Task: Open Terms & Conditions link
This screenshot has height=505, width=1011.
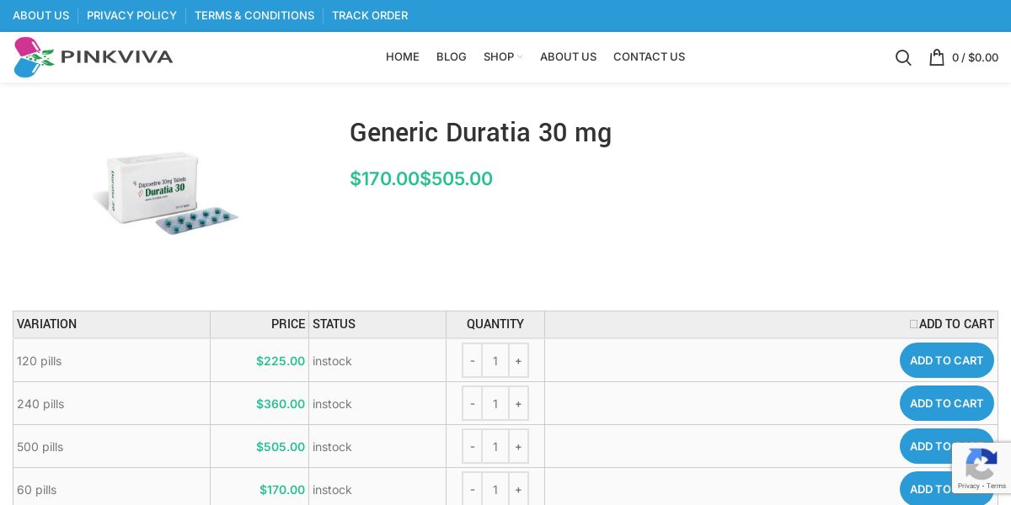Action: [x=254, y=15]
